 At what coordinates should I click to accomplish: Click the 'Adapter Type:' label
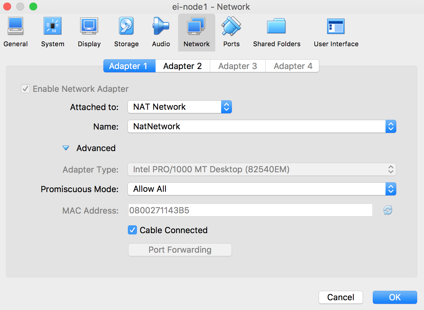click(91, 170)
